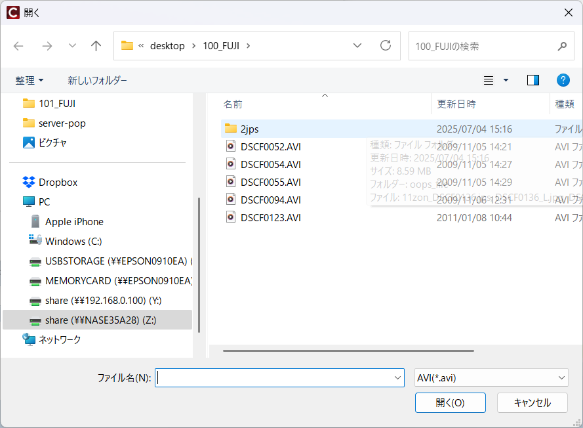Toggle the preview pane

click(533, 80)
